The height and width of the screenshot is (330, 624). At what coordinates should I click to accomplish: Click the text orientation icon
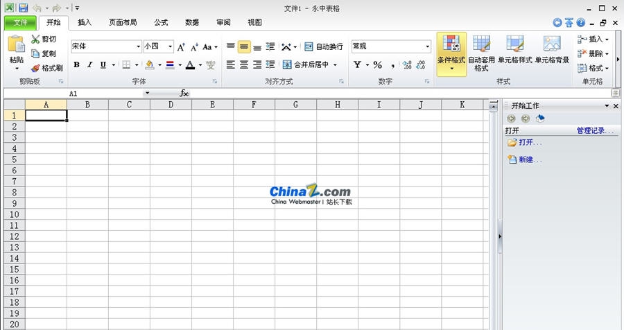point(286,47)
